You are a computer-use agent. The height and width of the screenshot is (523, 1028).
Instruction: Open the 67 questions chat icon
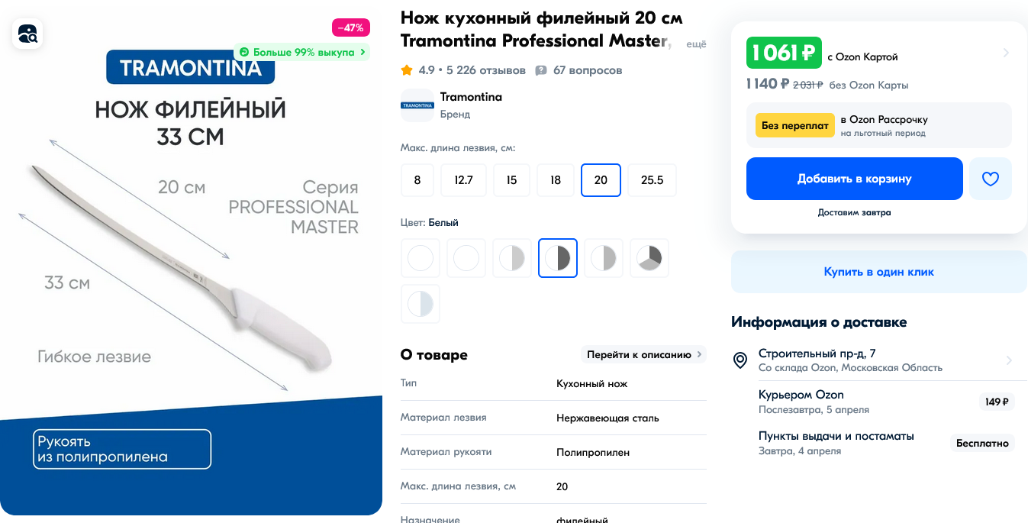[541, 70]
